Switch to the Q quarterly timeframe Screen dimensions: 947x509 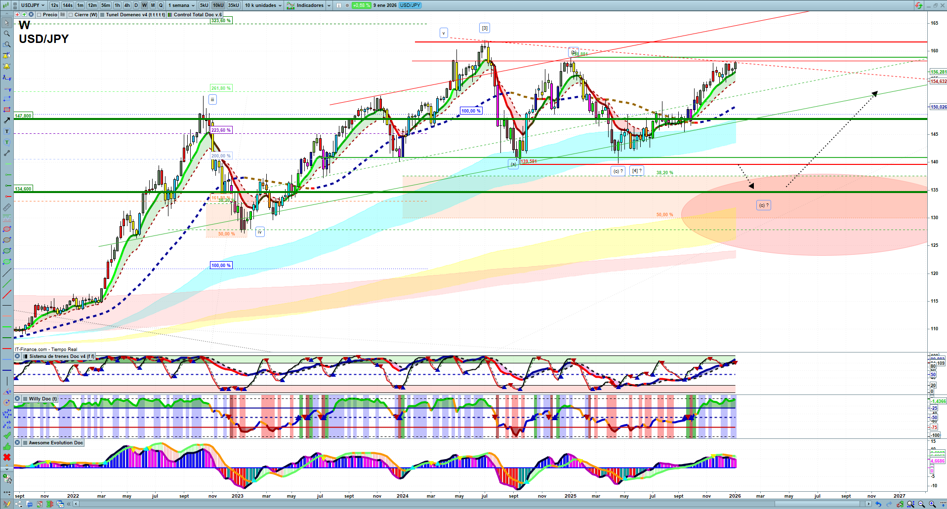161,5
